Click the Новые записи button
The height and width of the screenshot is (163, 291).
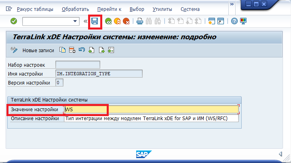pos(38,50)
